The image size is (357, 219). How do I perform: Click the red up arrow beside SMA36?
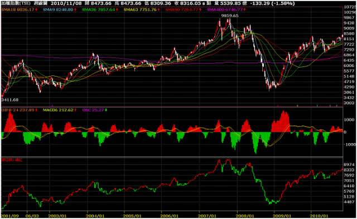[117, 9]
